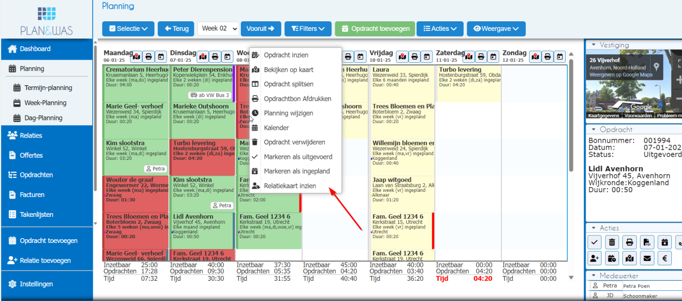Print the Maandag day planning
Image resolution: width=682 pixels, height=301 pixels.
149,56
